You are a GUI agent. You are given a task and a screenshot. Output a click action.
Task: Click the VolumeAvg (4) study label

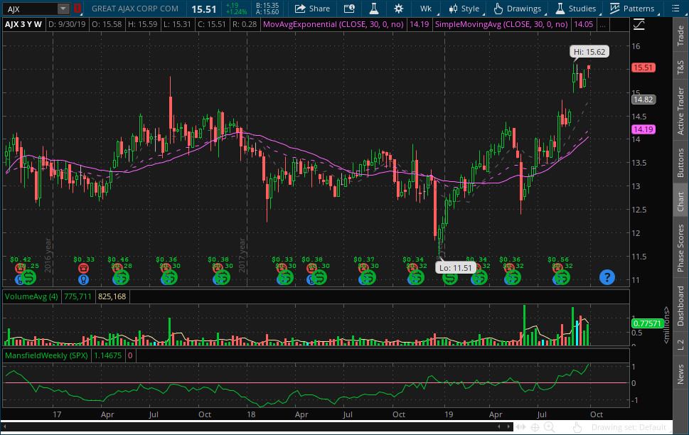(x=31, y=296)
